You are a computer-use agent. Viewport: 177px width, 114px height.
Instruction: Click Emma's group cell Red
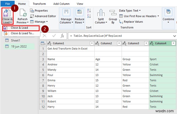click(x=135, y=81)
